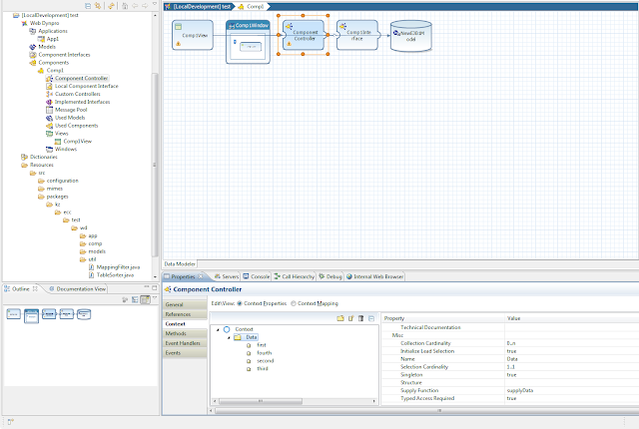Select Web Dynpro node in project tree
Image resolution: width=639 pixels, height=429 pixels.
[x=44, y=23]
